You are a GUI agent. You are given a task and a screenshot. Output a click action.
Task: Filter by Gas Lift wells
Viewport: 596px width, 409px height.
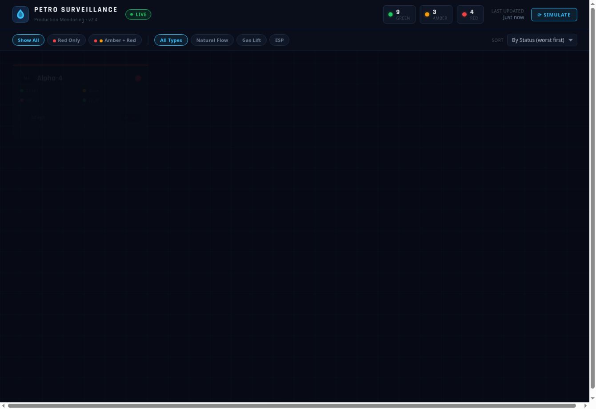tap(252, 40)
